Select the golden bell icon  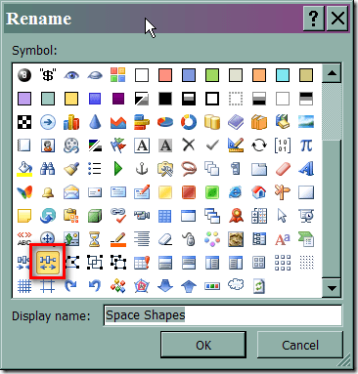tap(48, 192)
